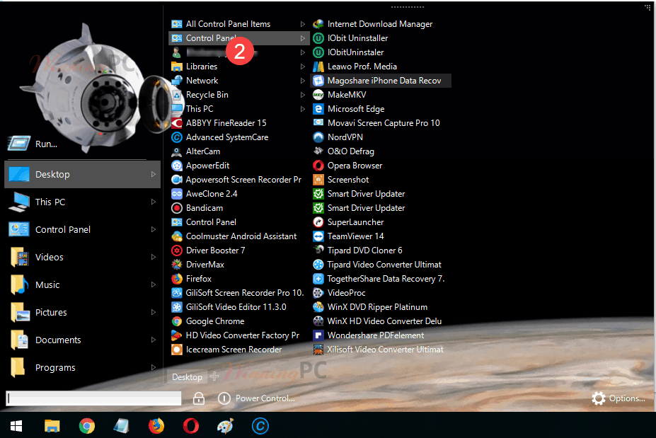
Task: Launch the Opera Browser icon
Action: (x=318, y=166)
